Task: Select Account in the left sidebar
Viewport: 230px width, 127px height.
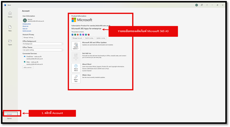Action: (x=10, y=114)
